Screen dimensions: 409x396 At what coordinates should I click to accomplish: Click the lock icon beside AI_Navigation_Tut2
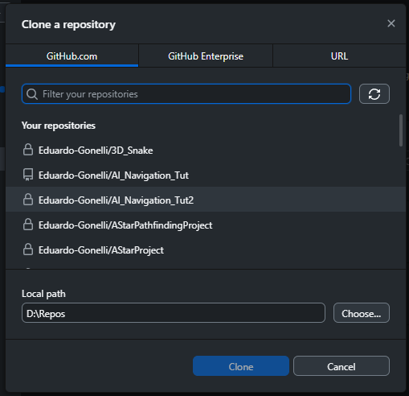(x=28, y=200)
